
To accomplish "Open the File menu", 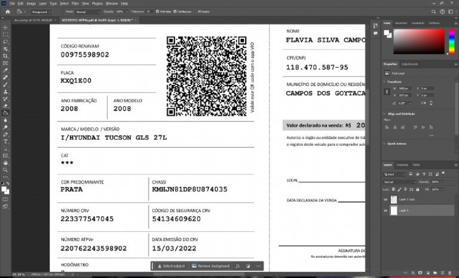I will pyautogui.click(x=12, y=4).
